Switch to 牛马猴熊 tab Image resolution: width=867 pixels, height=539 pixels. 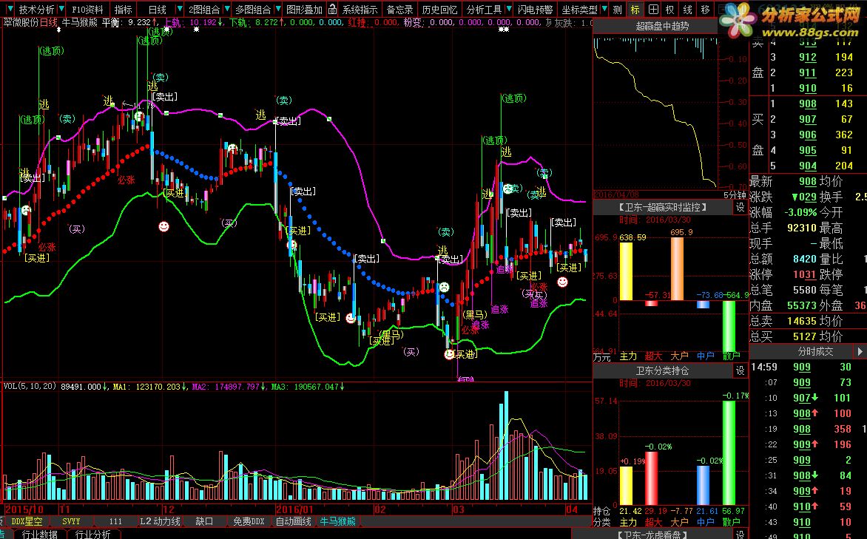pyautogui.click(x=338, y=521)
